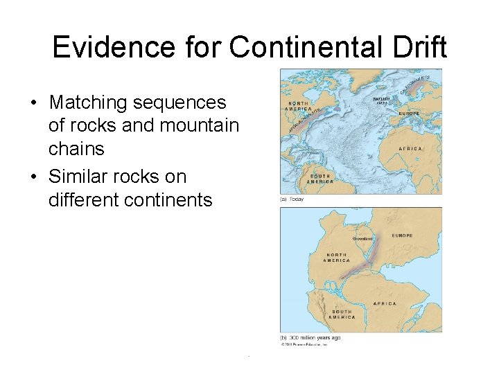Click the 'AFRICA' label on the lower map
The height and width of the screenshot is (374, 499).
point(385,303)
